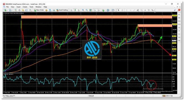Toggle chart auto scroll button
Image resolution: width=184 pixels, height=100 pixels.
(95, 10)
